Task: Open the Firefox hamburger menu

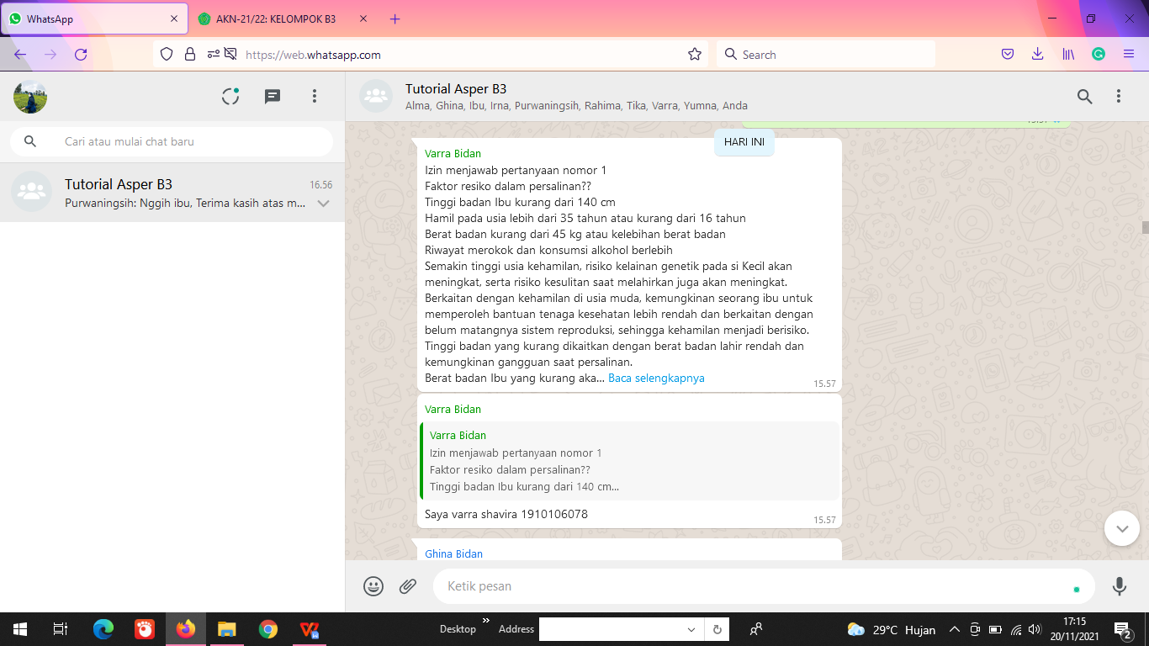Action: coord(1129,55)
